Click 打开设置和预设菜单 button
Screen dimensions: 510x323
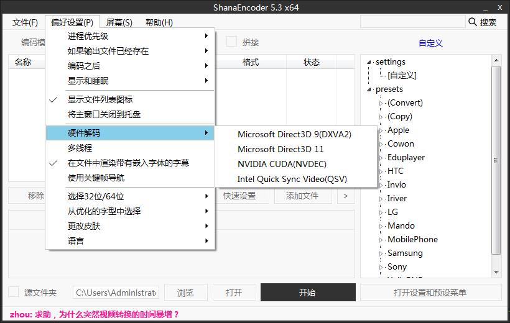[430, 293]
